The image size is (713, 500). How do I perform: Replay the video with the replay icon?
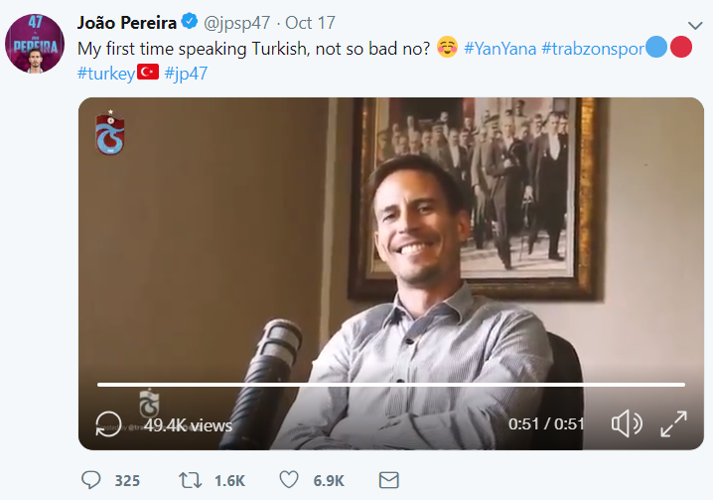point(108,424)
